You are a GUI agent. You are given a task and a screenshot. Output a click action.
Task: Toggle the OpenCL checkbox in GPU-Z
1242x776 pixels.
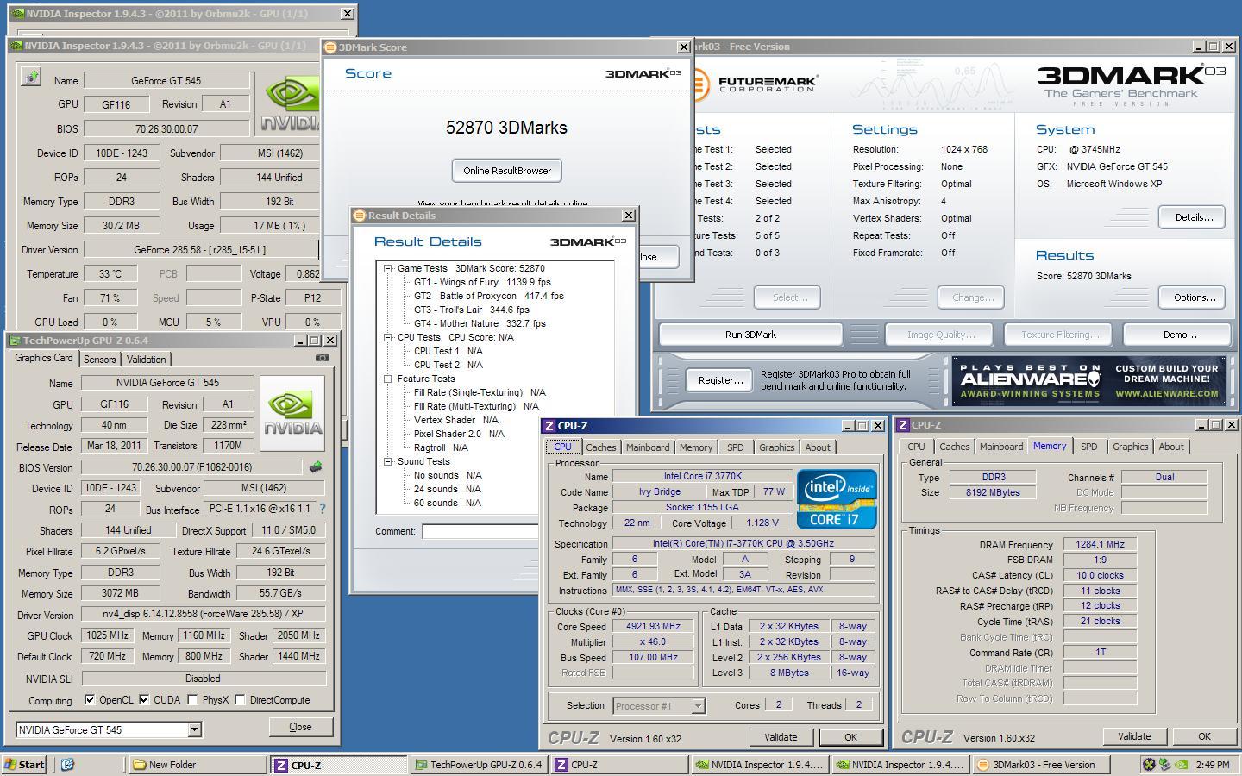click(90, 699)
